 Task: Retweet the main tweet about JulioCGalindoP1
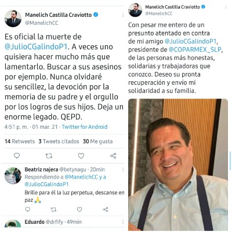49,155
